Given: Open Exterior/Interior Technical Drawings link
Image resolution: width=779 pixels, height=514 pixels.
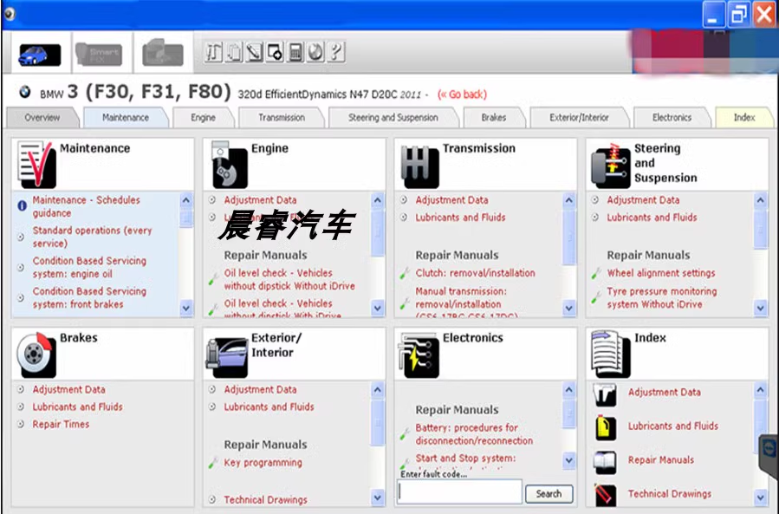Looking at the screenshot, I should point(265,499).
